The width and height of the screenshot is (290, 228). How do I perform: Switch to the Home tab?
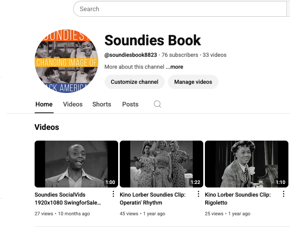44,104
